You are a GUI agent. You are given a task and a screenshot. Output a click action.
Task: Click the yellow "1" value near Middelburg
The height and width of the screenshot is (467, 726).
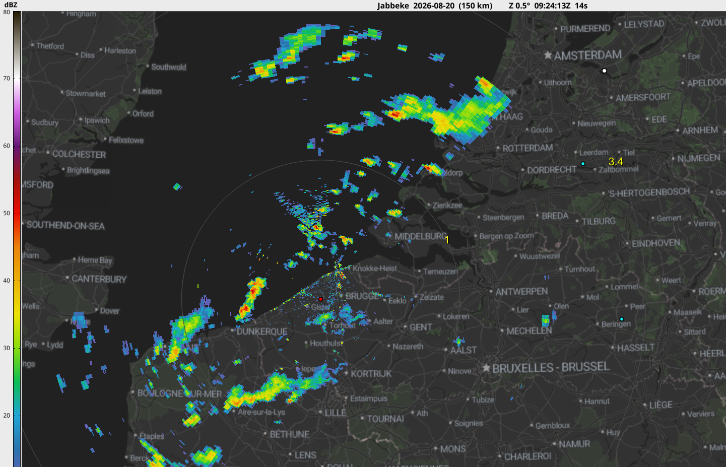447,240
